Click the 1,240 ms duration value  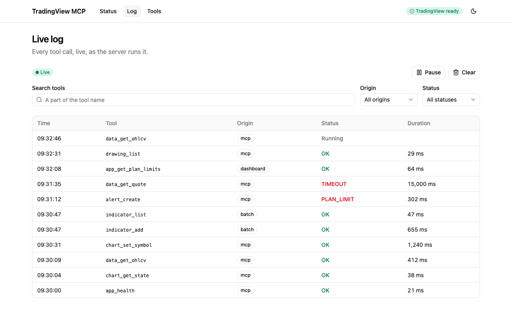(x=420, y=245)
